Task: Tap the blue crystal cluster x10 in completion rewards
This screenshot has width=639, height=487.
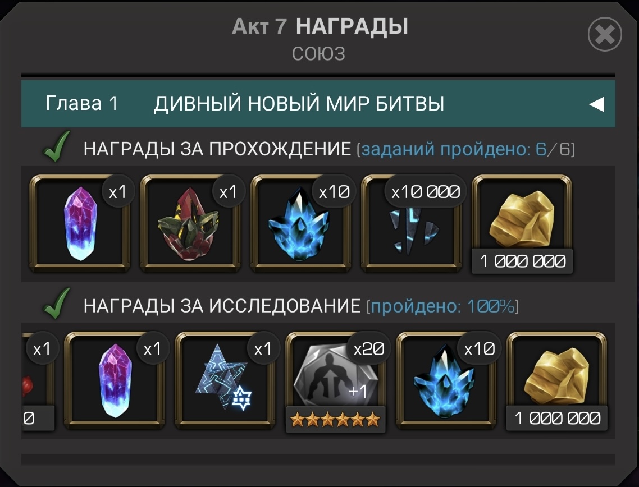Action: click(x=301, y=223)
